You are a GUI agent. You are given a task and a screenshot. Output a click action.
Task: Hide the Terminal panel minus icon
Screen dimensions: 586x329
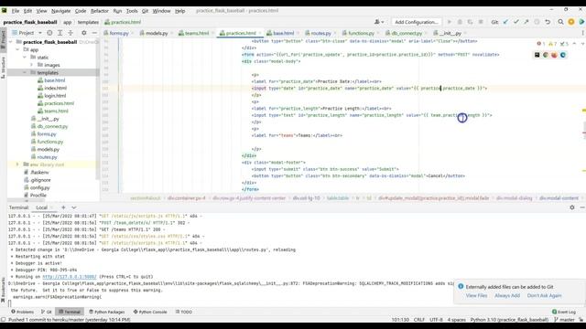tap(582, 207)
